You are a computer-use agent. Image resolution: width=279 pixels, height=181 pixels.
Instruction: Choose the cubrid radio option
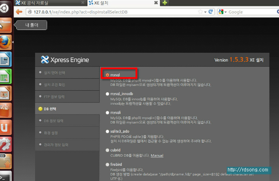click(107, 150)
